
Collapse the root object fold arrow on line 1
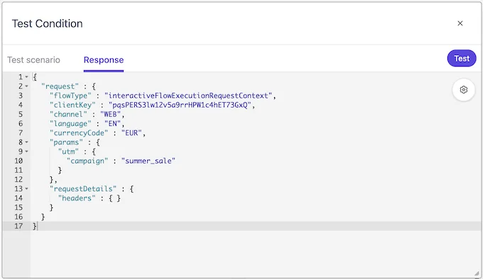pyautogui.click(x=27, y=77)
